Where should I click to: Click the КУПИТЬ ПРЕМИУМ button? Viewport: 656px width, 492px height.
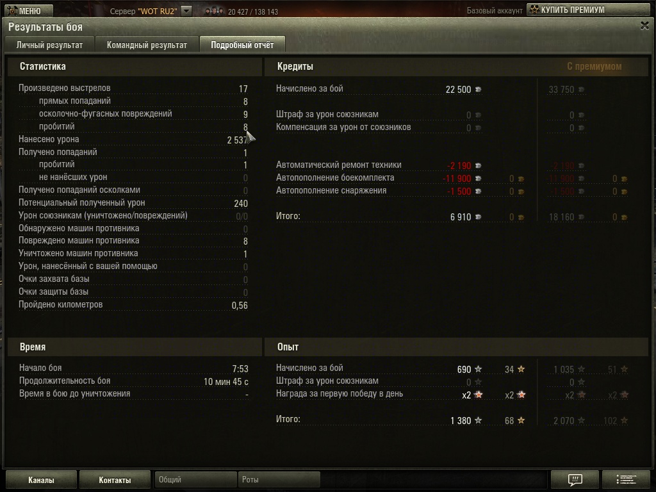point(589,10)
